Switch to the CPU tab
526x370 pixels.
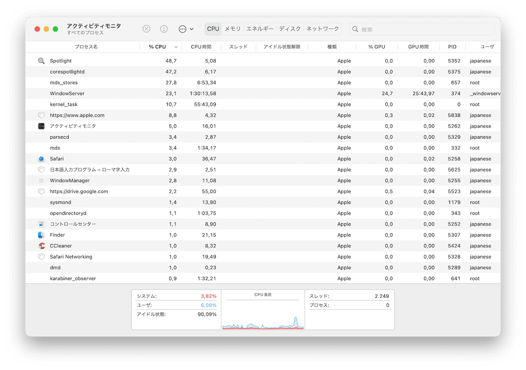(213, 29)
